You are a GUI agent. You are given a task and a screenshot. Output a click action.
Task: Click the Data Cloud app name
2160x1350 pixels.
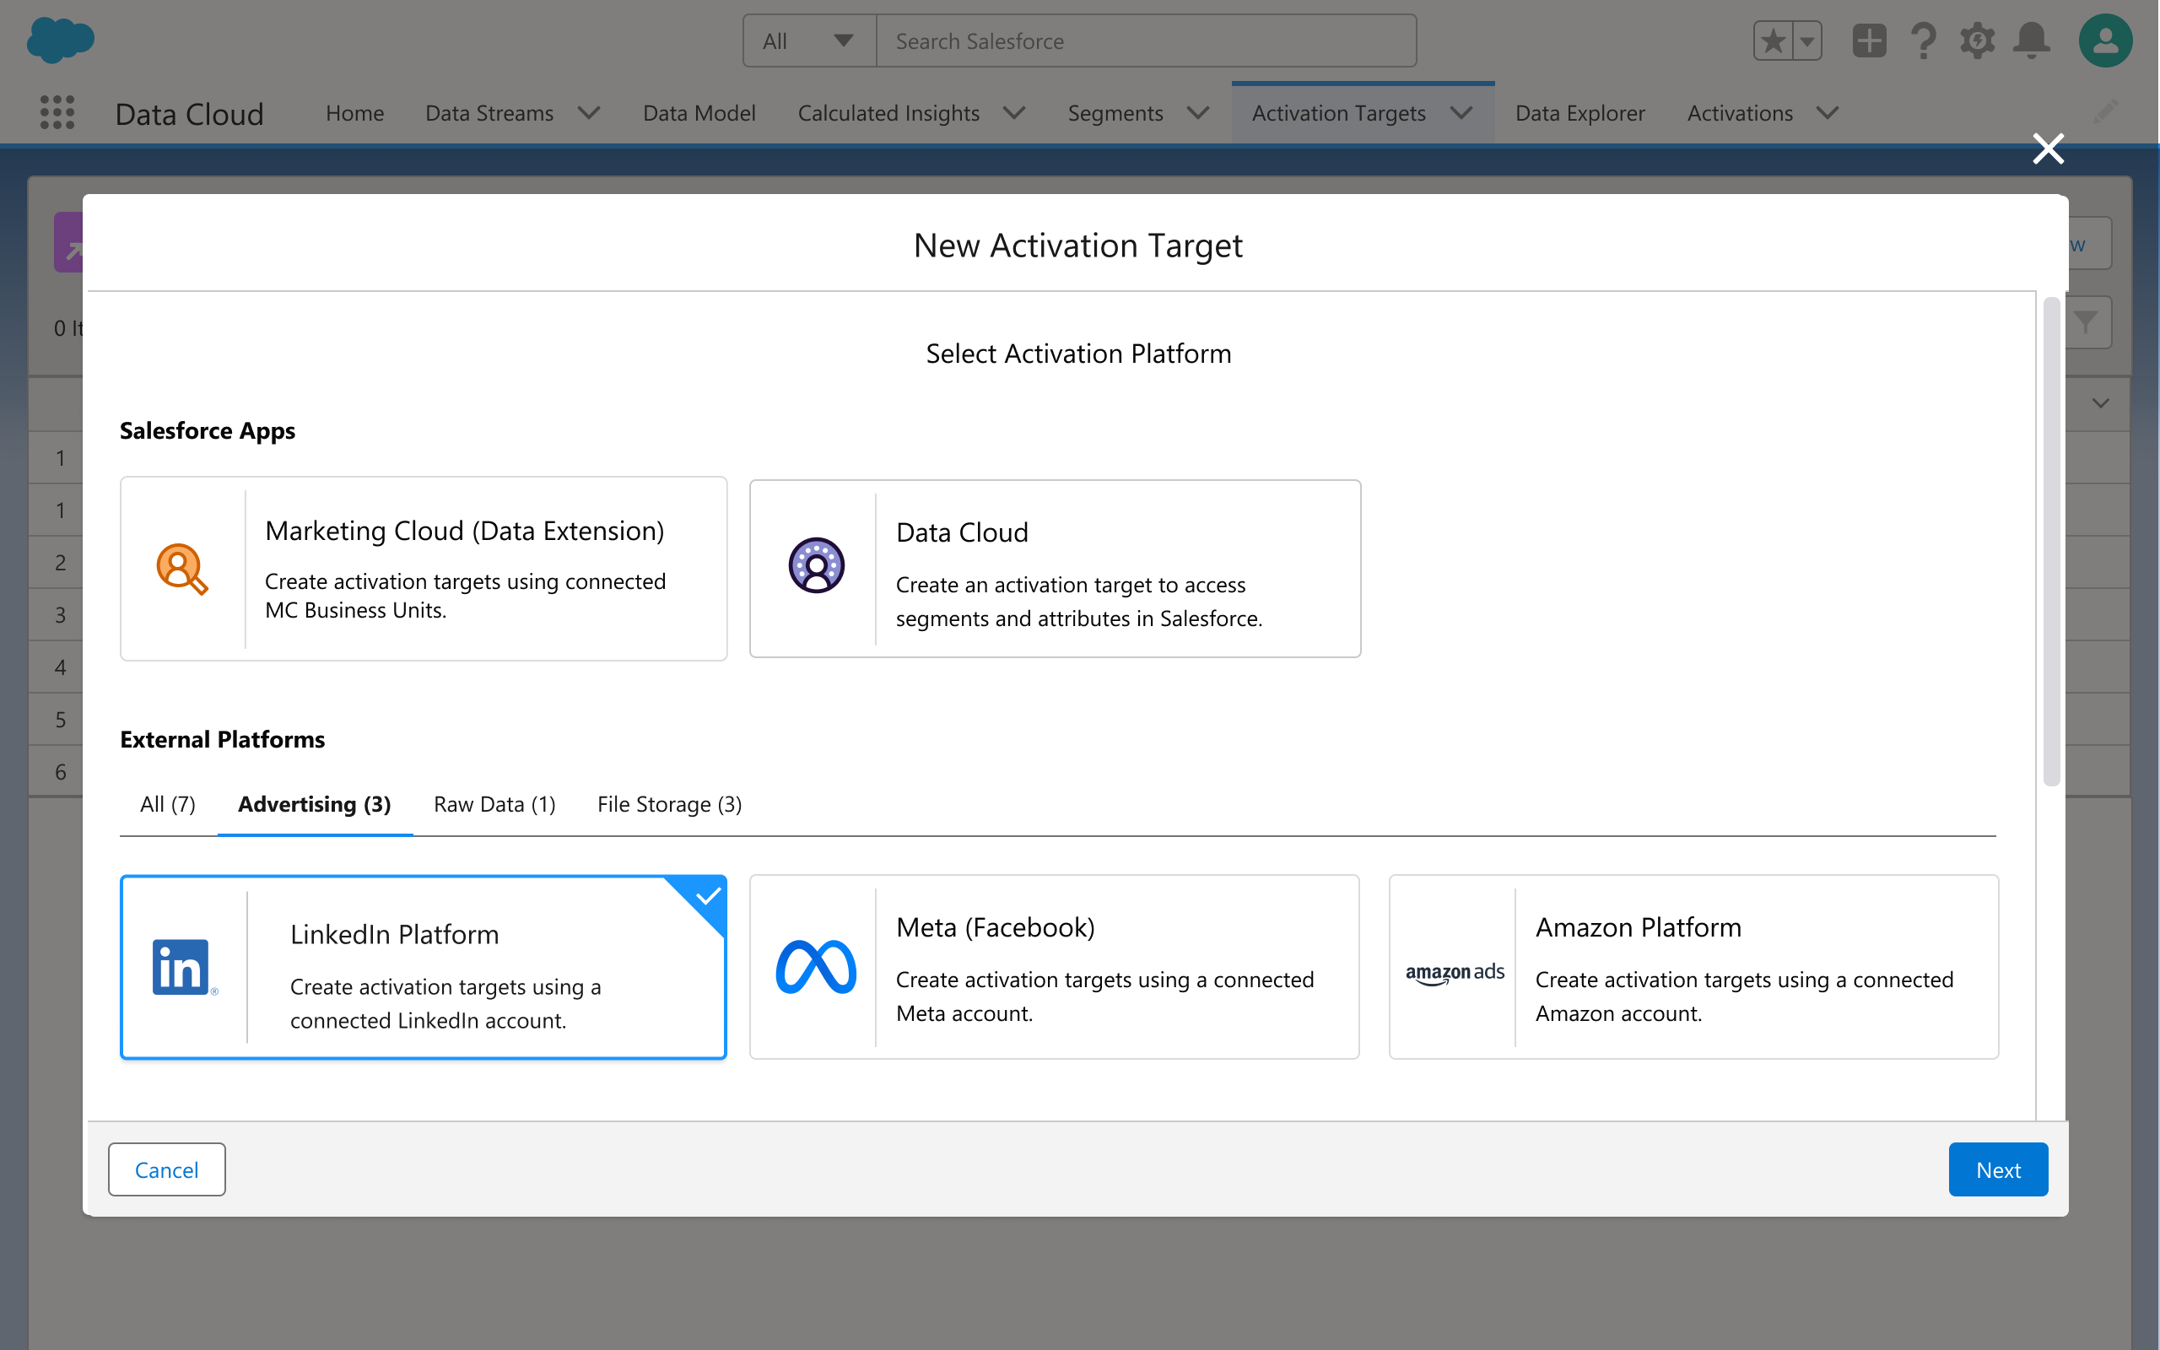pyautogui.click(x=189, y=113)
